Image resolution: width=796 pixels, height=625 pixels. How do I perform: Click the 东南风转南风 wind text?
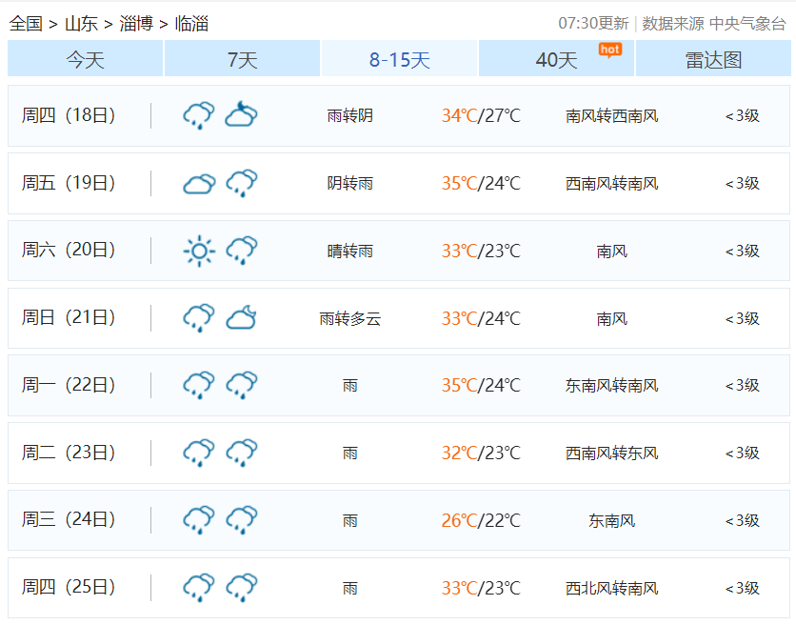pos(611,386)
